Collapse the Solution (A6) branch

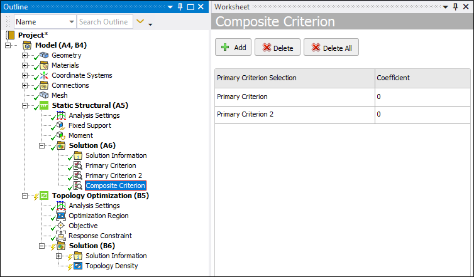click(x=42, y=145)
